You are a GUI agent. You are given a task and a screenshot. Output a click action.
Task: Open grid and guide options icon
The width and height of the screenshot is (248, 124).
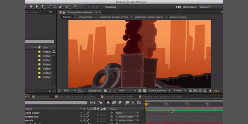pos(80,91)
